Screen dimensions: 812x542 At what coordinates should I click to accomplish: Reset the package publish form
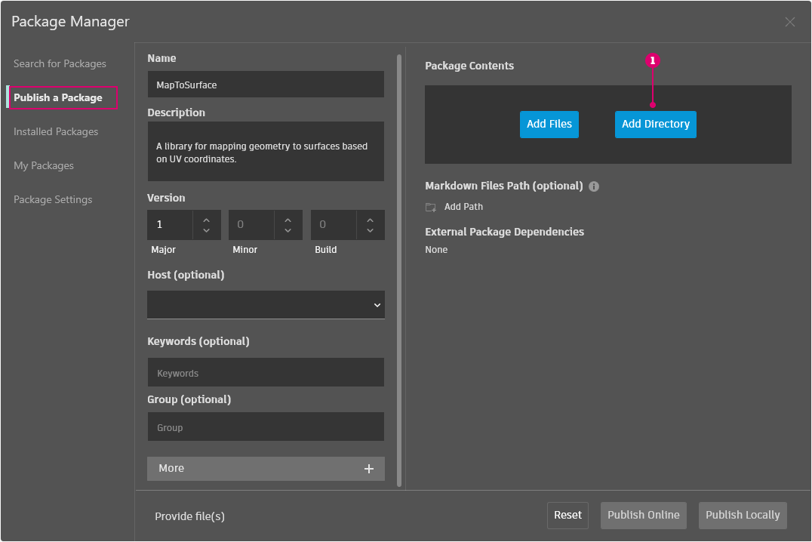(567, 516)
